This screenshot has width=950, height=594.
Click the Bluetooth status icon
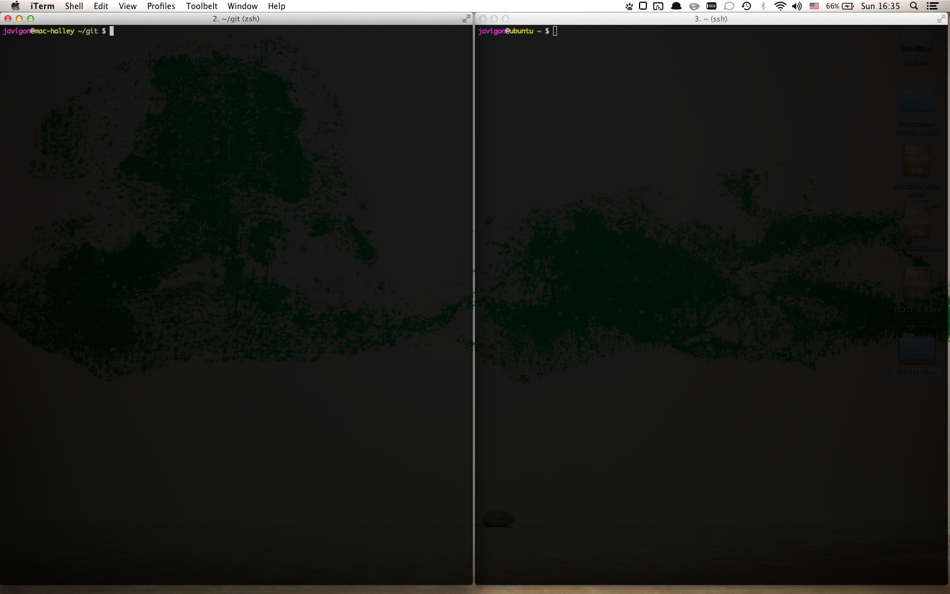763,6
